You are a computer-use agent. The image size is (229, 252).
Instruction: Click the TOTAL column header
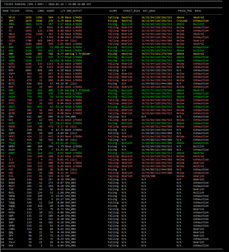coord(29,11)
